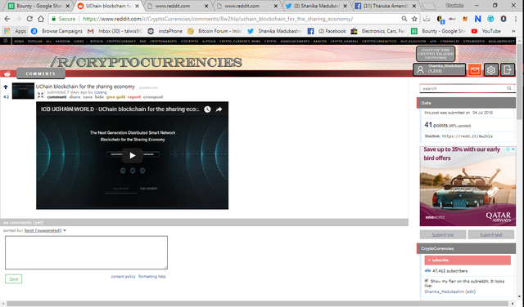524x307 pixels.
Task: Open the eBay extension icon
Action: tap(452, 19)
